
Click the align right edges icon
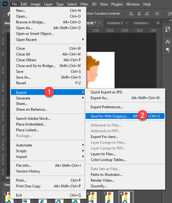coord(147,14)
